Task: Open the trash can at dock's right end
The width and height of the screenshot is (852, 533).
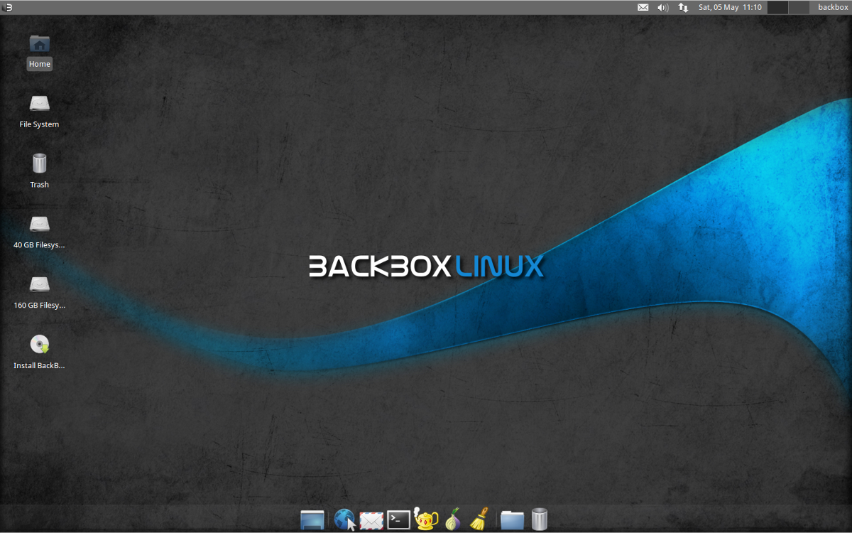Action: click(x=539, y=519)
